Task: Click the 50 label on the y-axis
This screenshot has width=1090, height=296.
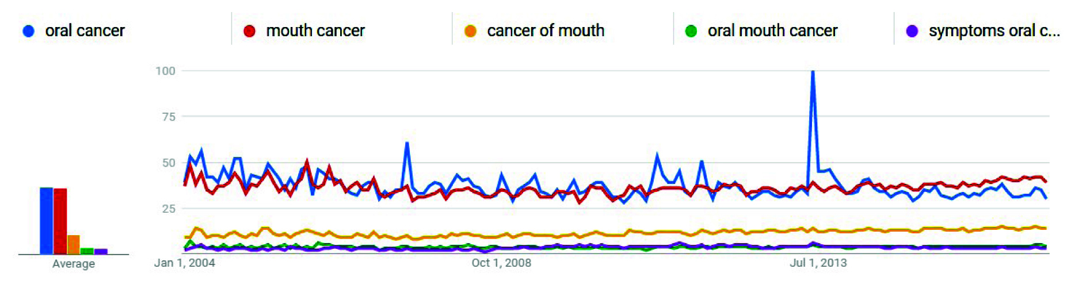Action: click(168, 163)
